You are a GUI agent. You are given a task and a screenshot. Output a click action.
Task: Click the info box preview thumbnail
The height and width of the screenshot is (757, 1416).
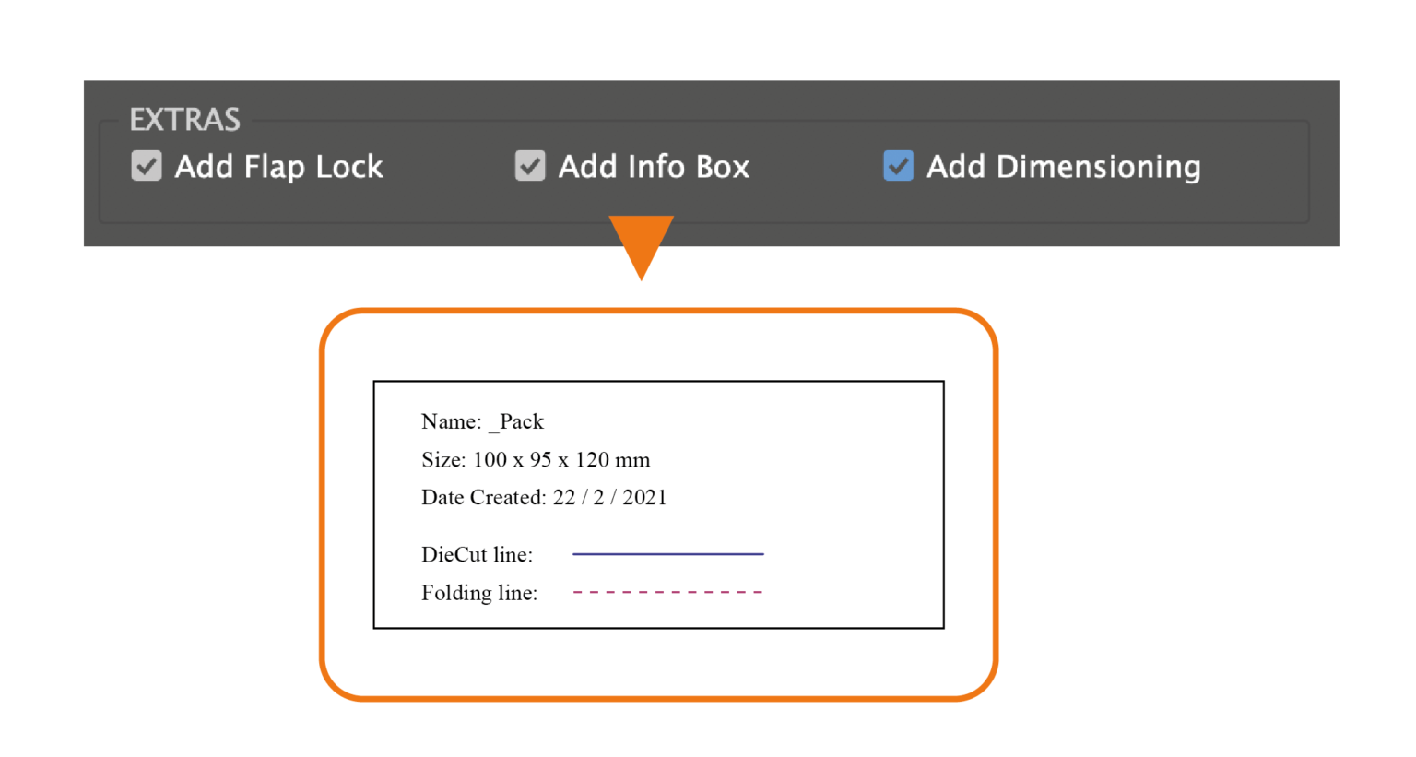pos(659,504)
